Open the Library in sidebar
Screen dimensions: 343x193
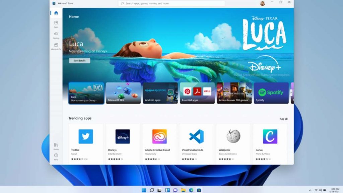[x=56, y=146]
